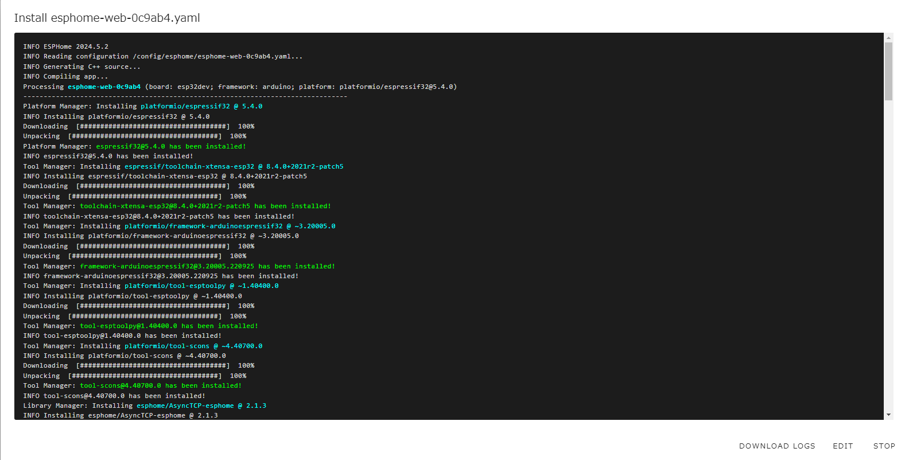Click 'INFO ESPHome 2024.5.2' log line
The height and width of the screenshot is (460, 905).
coord(65,46)
